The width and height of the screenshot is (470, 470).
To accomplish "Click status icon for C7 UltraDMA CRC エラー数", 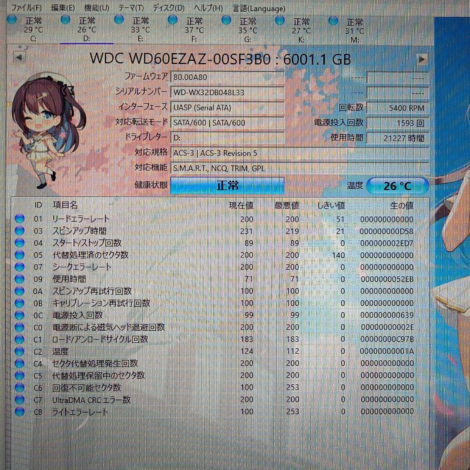I will (x=20, y=399).
